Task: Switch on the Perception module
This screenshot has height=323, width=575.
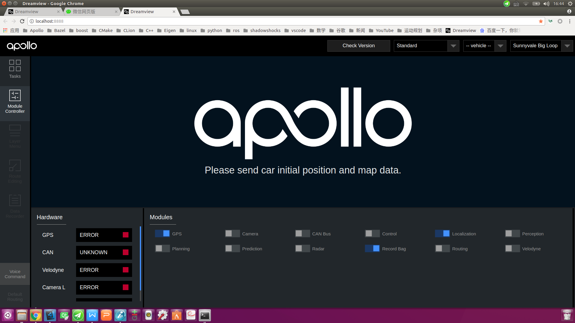Action: (512, 234)
